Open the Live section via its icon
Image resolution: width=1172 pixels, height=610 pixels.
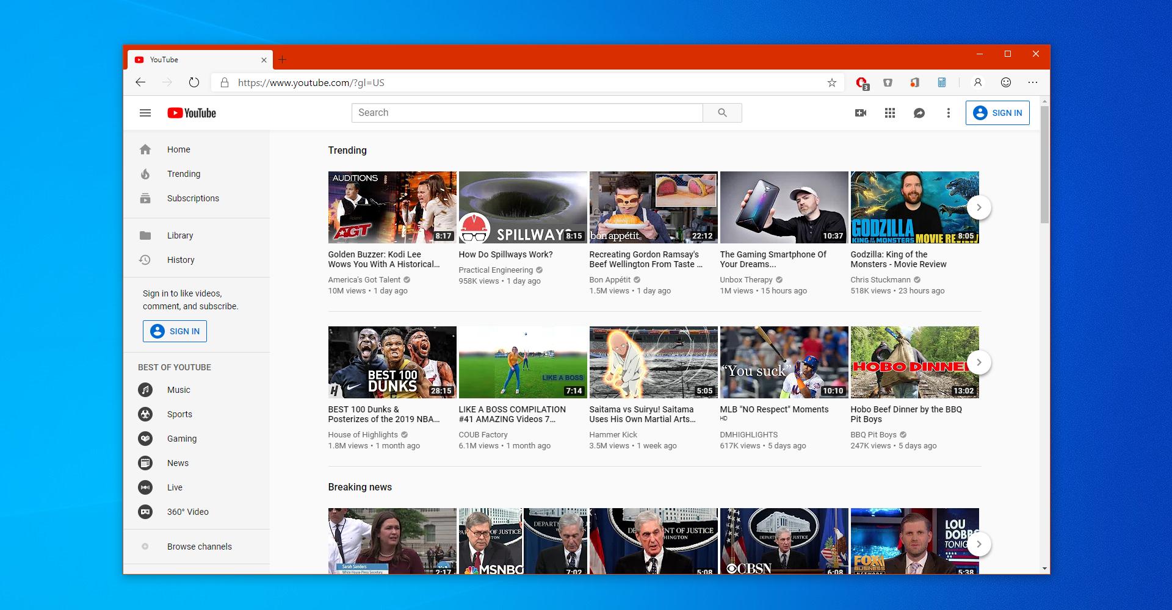[145, 487]
